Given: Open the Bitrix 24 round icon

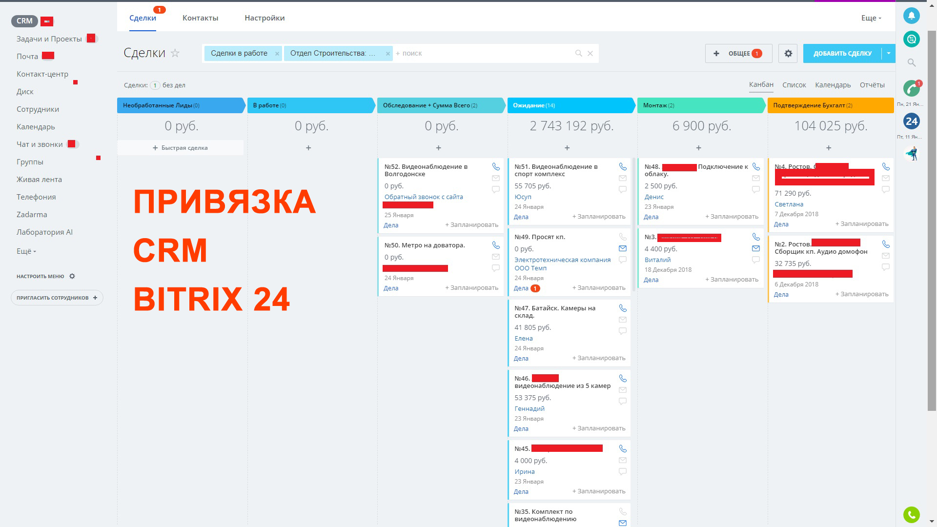Looking at the screenshot, I should tap(911, 121).
